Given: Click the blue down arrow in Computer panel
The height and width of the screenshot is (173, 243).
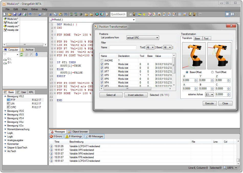Looking at the screenshot, I should tap(36, 55).
